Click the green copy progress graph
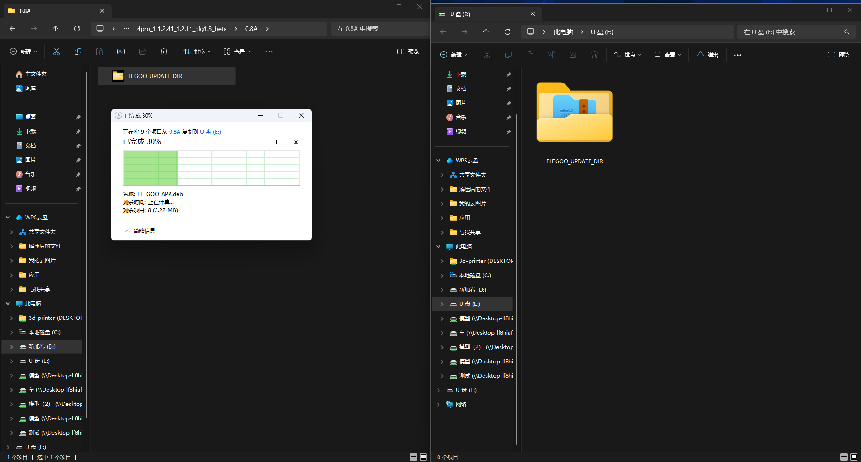Image resolution: width=861 pixels, height=462 pixels. [211, 168]
